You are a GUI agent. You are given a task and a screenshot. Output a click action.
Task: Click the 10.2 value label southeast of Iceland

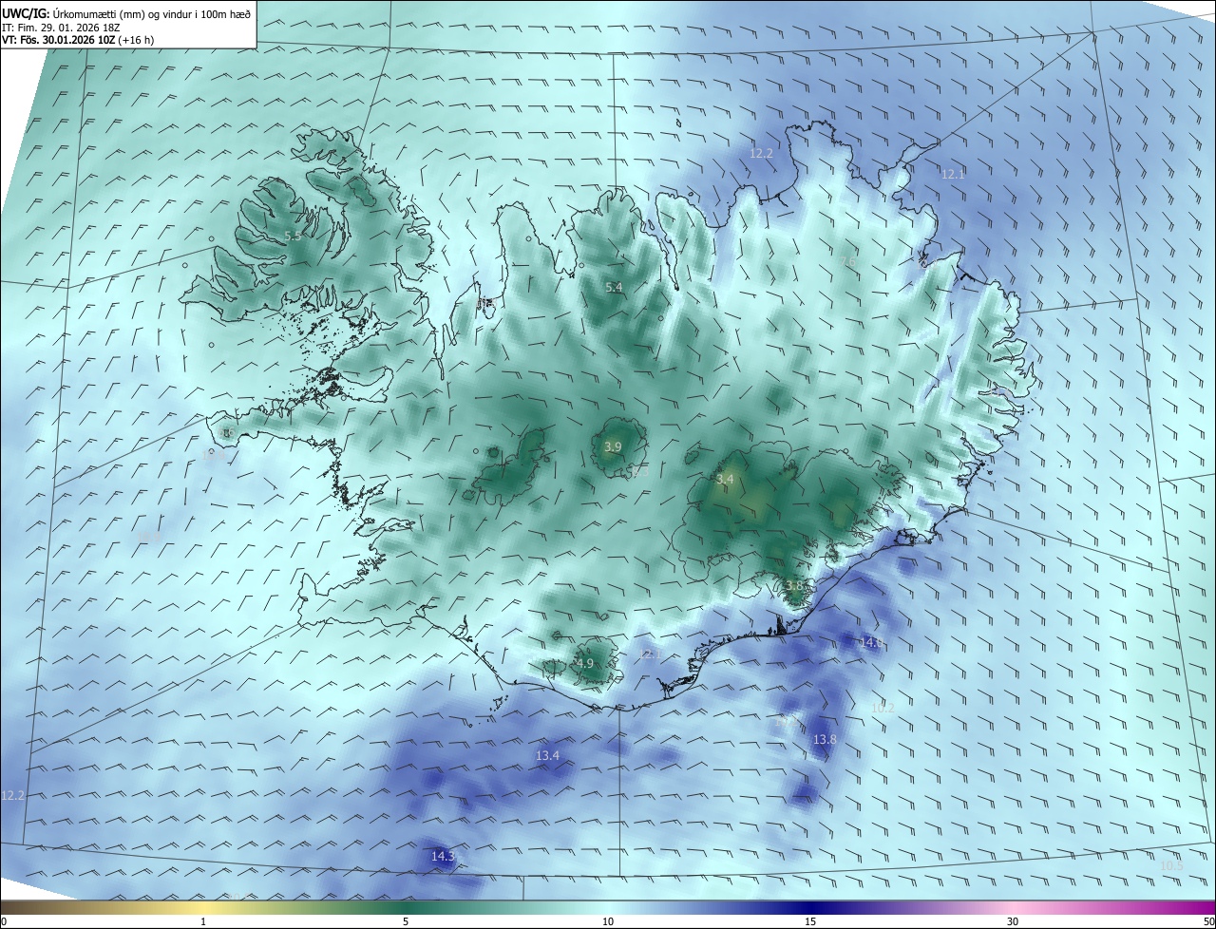883,708
